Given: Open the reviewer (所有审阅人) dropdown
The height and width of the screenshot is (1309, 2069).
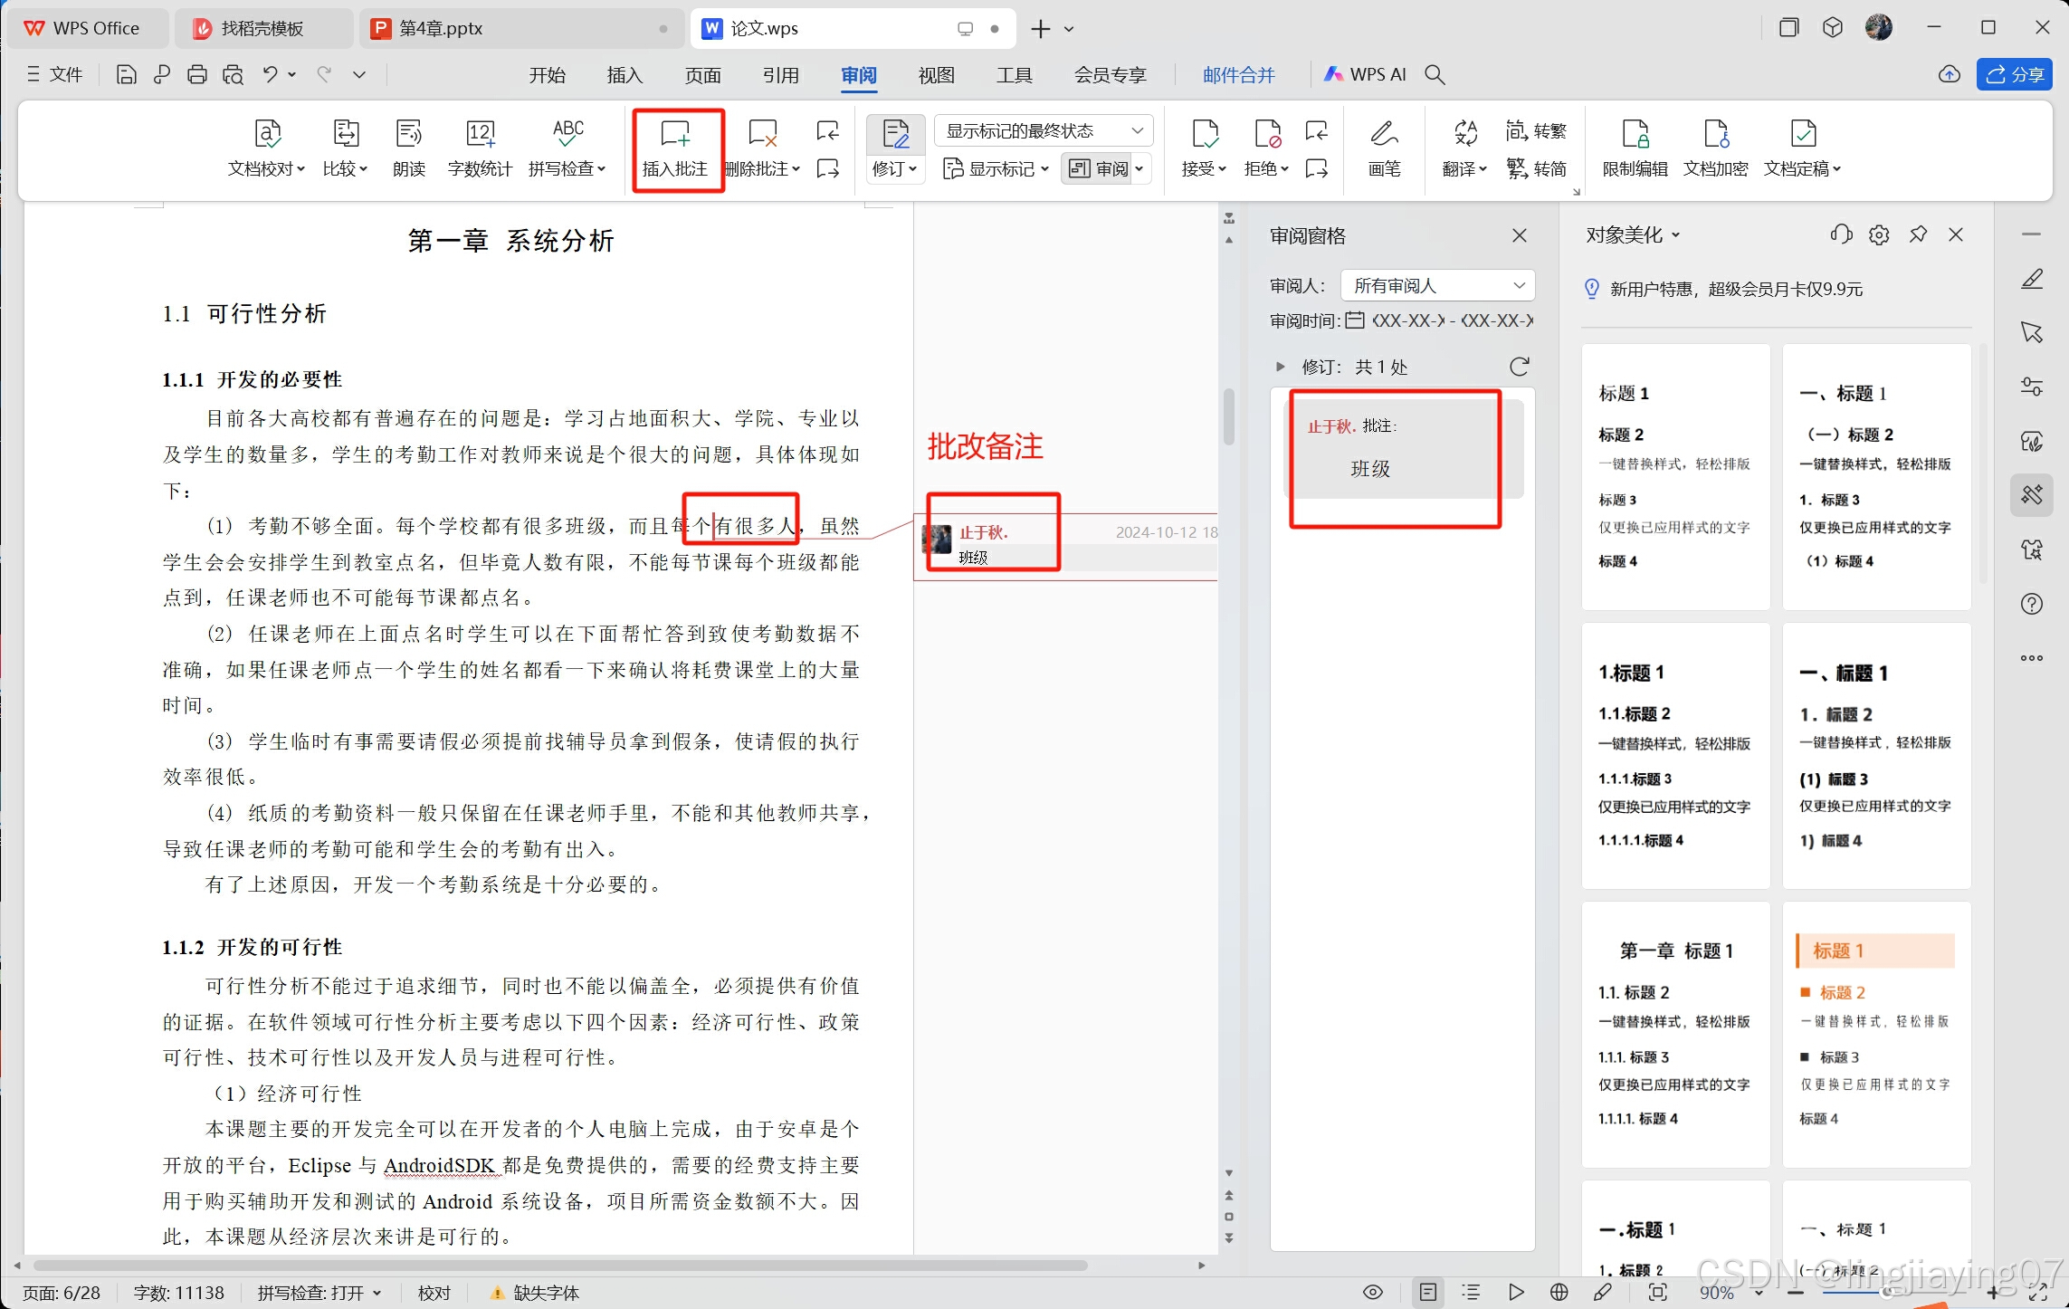Looking at the screenshot, I should pyautogui.click(x=1437, y=286).
